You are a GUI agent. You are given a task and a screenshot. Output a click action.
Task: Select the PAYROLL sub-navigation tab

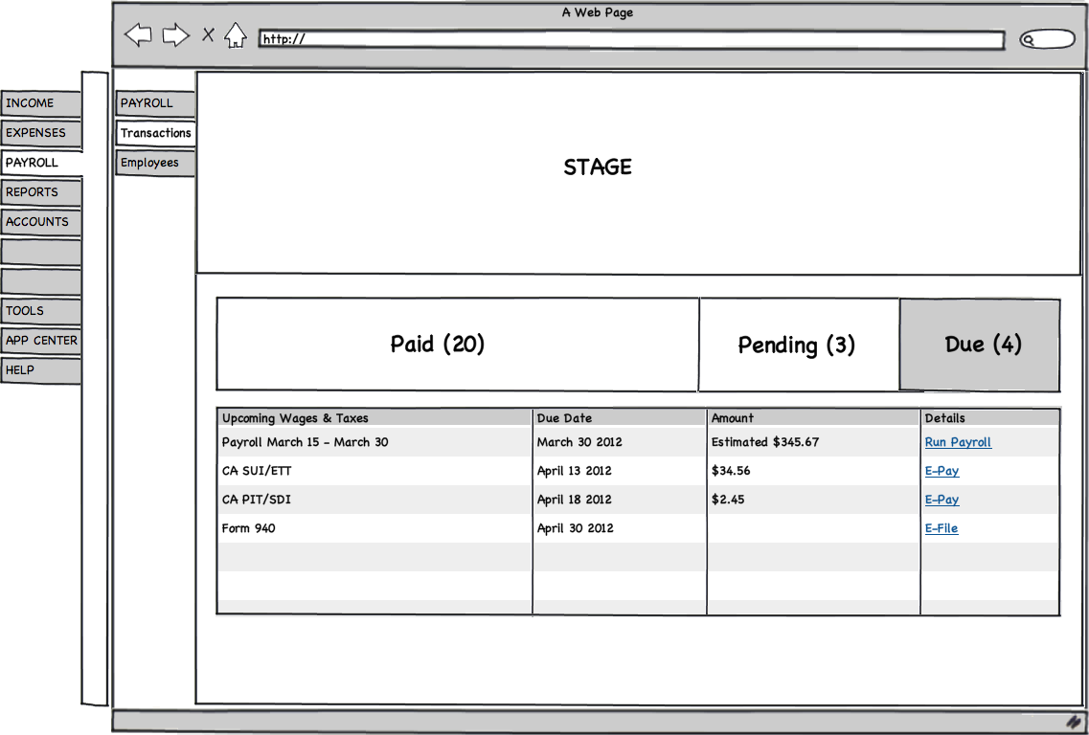coord(155,103)
